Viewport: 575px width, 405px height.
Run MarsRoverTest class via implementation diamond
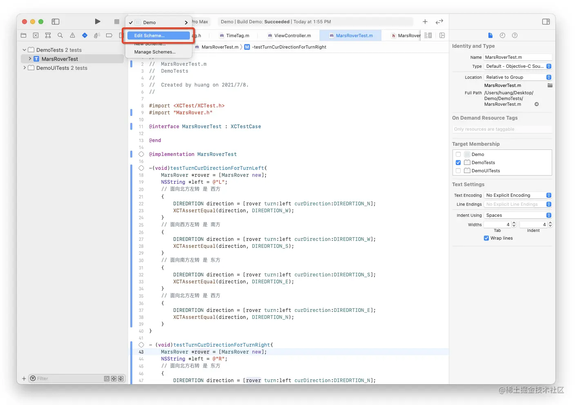coord(141,154)
